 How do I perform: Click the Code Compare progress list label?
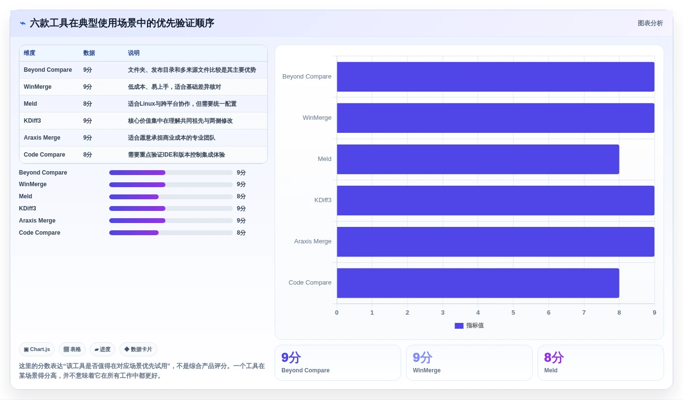click(40, 233)
